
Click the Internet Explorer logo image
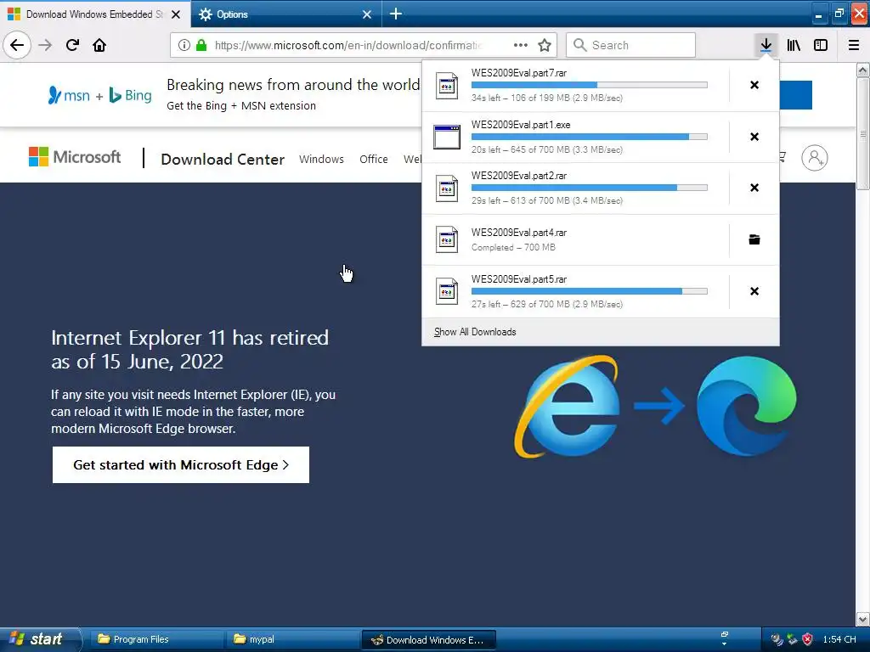point(568,407)
